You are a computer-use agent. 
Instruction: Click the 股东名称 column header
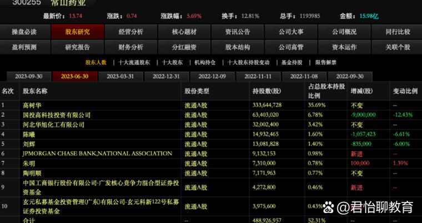(35, 91)
